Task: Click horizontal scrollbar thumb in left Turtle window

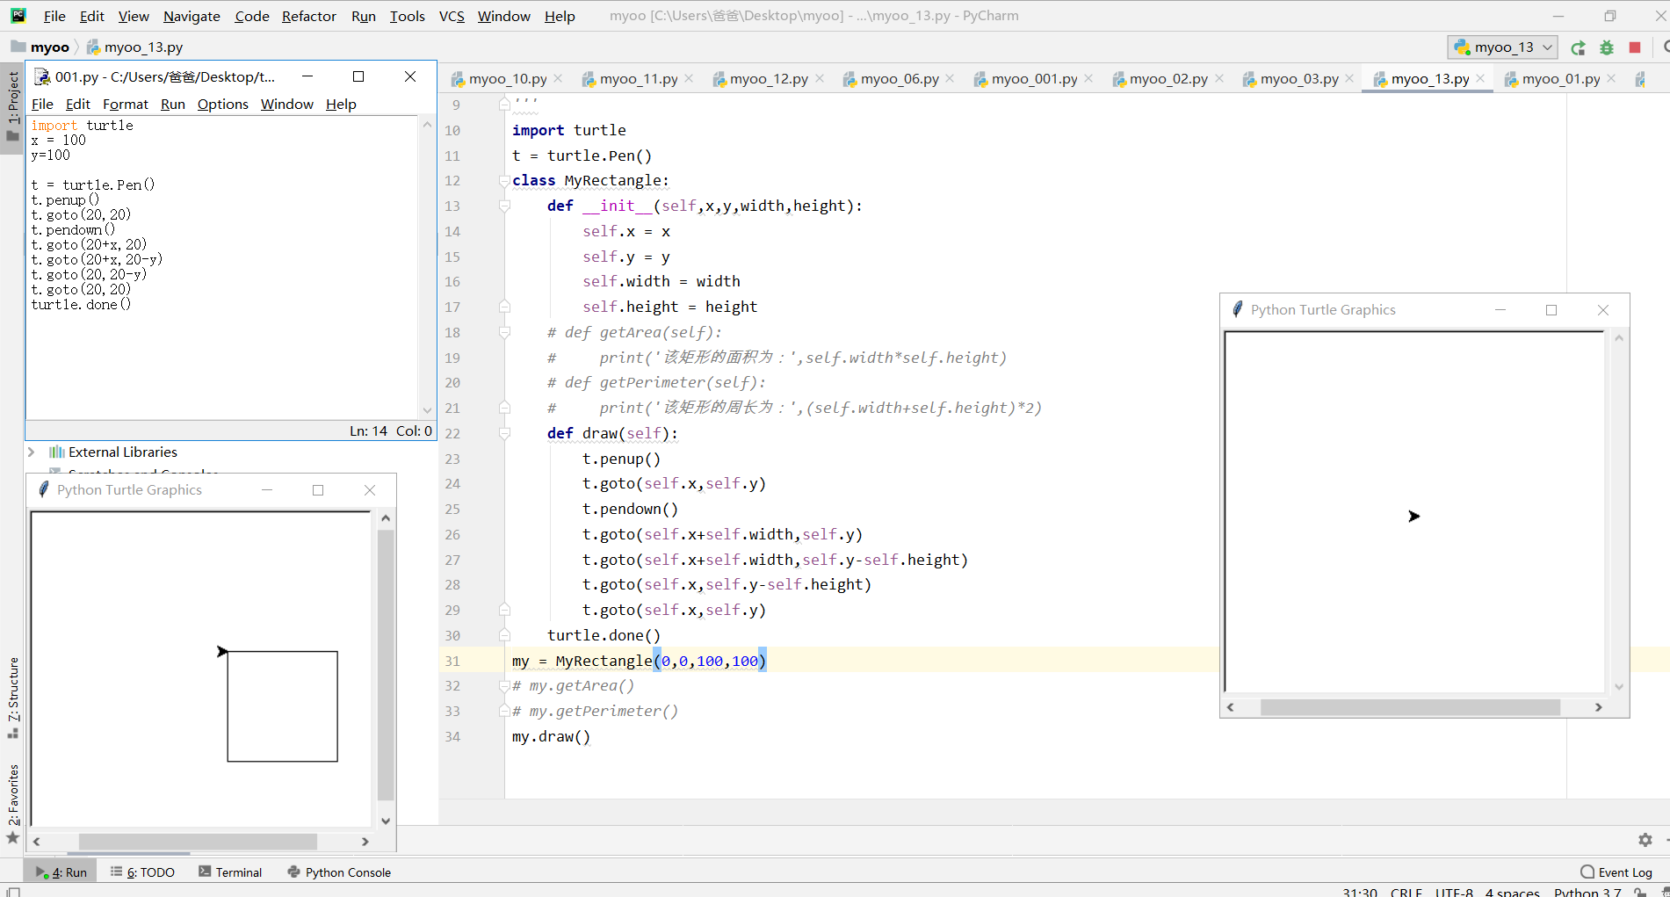Action: coord(198,842)
